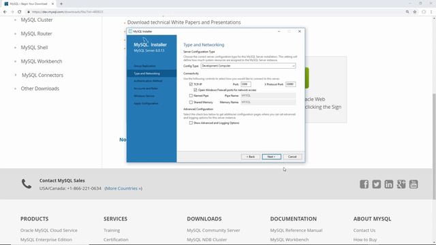
Task: Open MySQL Cluster link in sidebar
Action: pyautogui.click(x=37, y=20)
